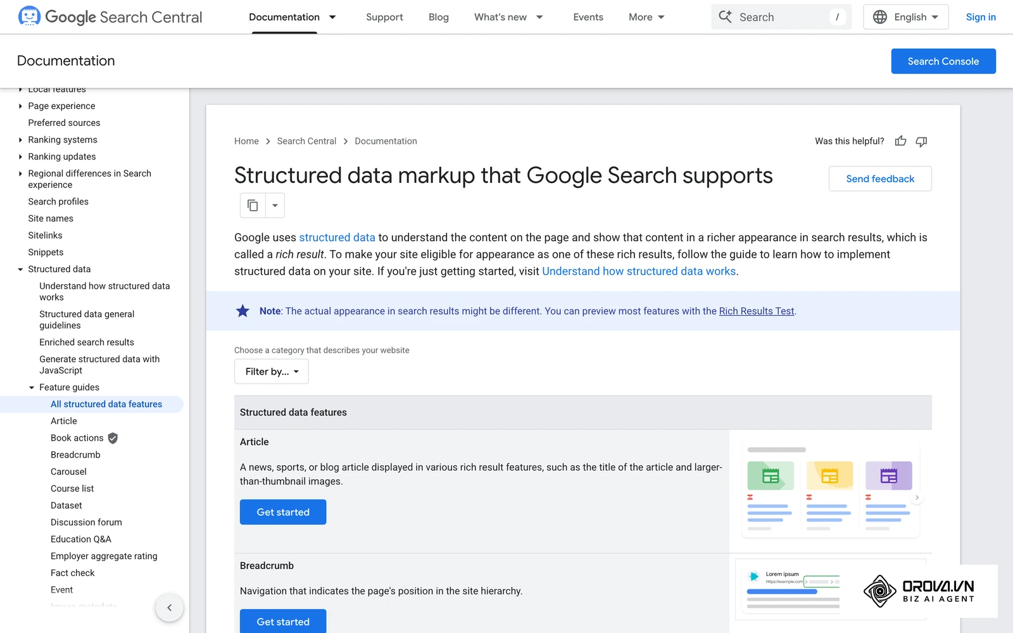
Task: Open the structured data link in intro
Action: 337,237
